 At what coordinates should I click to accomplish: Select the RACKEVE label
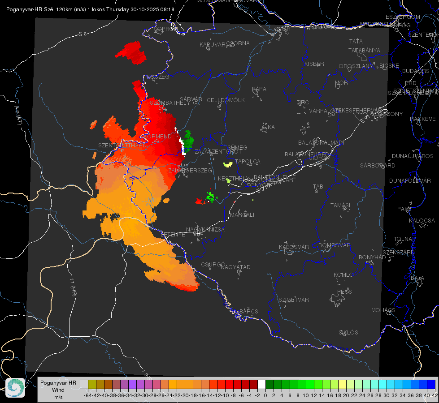(x=423, y=119)
